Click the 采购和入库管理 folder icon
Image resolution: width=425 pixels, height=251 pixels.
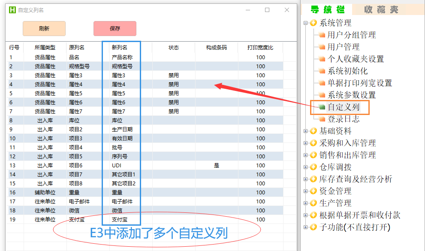tap(313, 143)
